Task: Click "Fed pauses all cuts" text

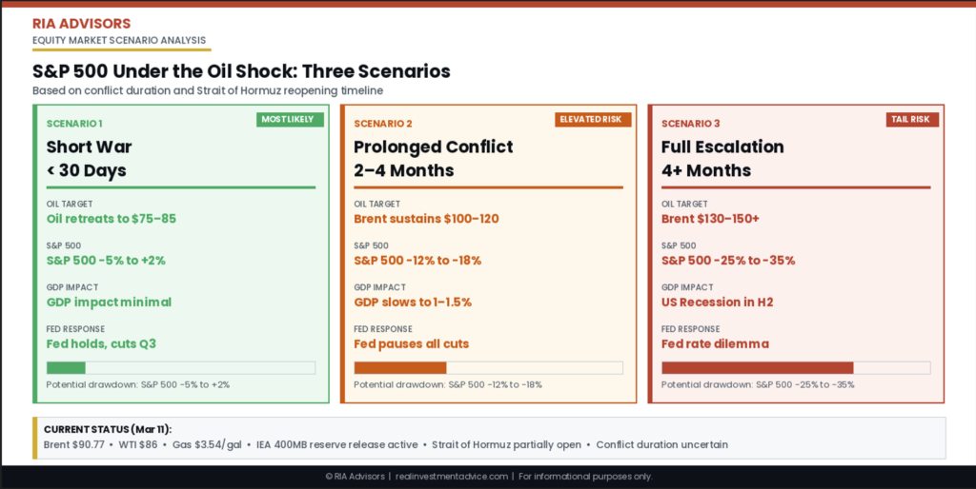Action: click(x=411, y=344)
